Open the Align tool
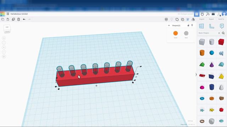 (188, 19)
